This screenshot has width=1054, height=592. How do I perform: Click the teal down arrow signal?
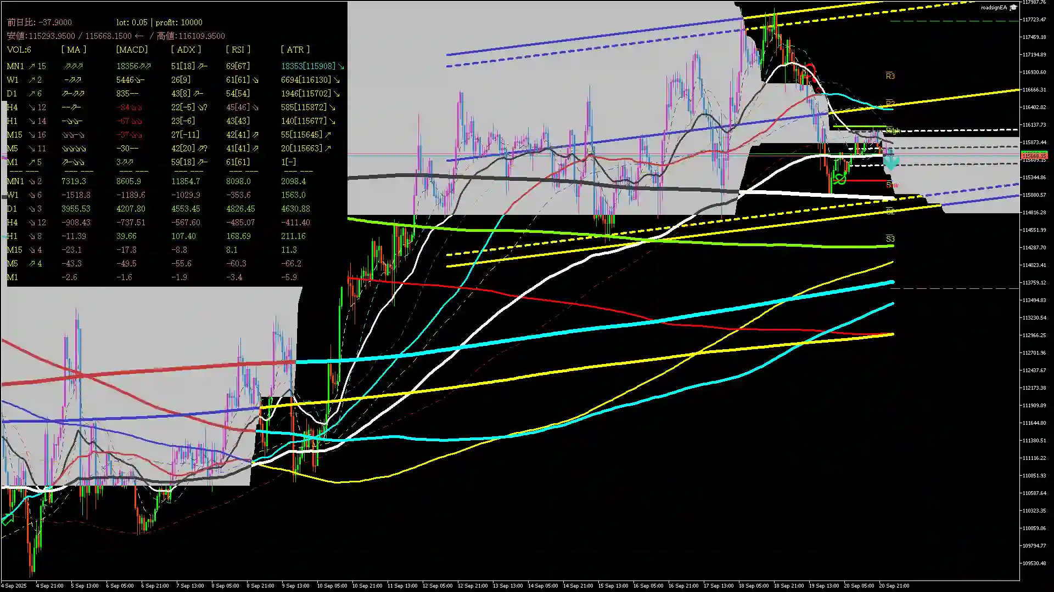point(890,162)
